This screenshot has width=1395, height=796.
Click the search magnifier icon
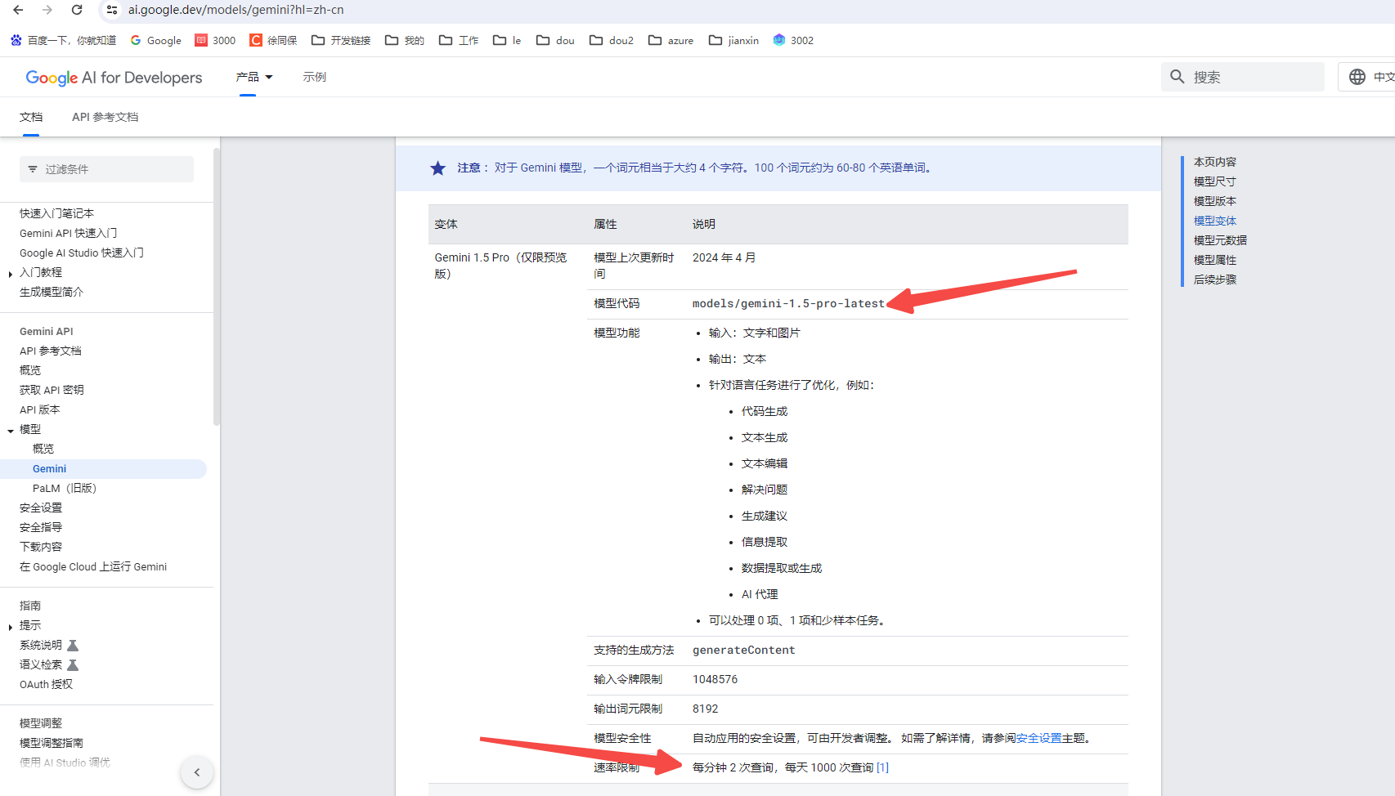point(1177,77)
